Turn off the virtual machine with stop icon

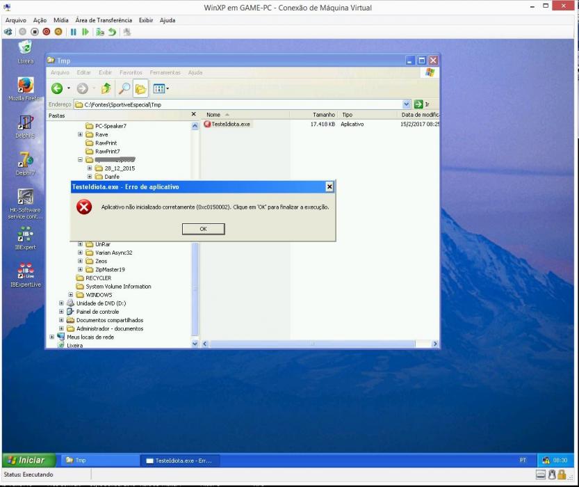pos(34,32)
